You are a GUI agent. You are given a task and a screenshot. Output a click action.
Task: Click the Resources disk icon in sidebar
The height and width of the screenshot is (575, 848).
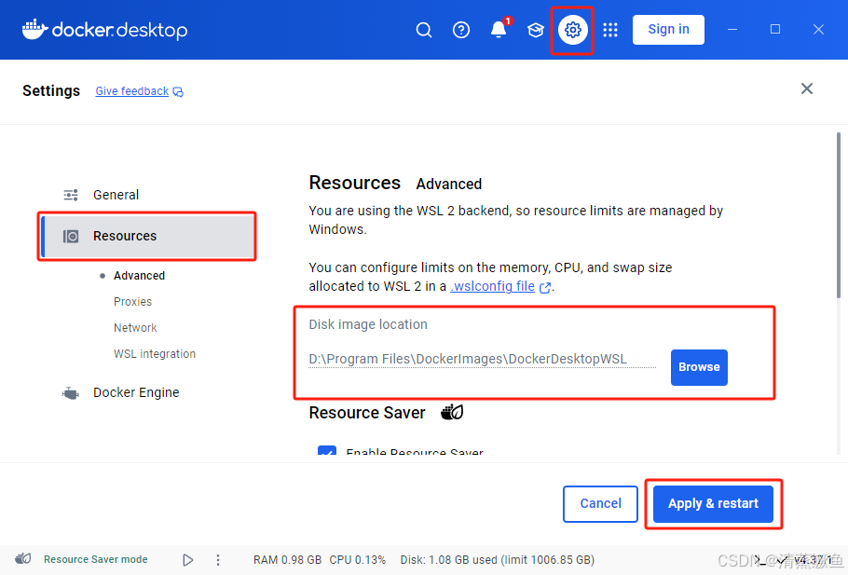pyautogui.click(x=71, y=237)
